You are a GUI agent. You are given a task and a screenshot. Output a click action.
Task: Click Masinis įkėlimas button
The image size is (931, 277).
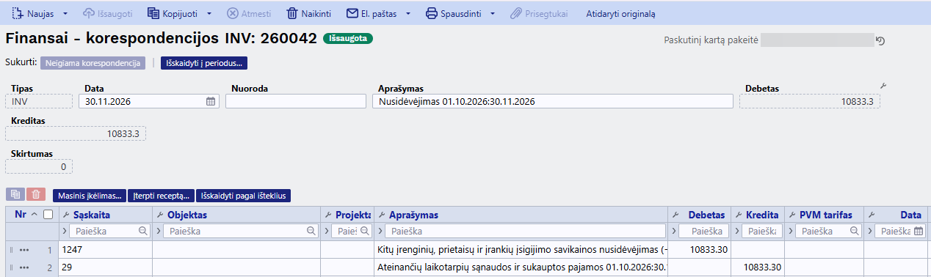(x=89, y=196)
